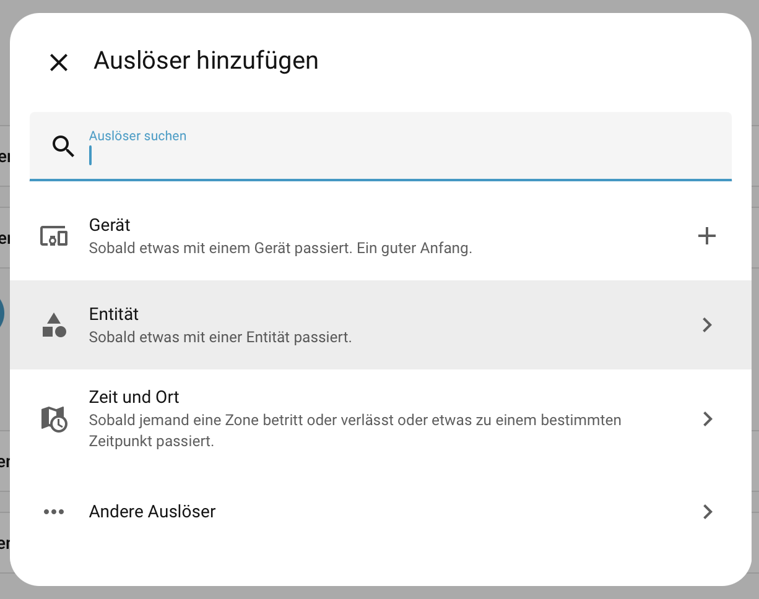Expand Entität using its chevron arrow
This screenshot has height=599, width=759.
tap(708, 325)
